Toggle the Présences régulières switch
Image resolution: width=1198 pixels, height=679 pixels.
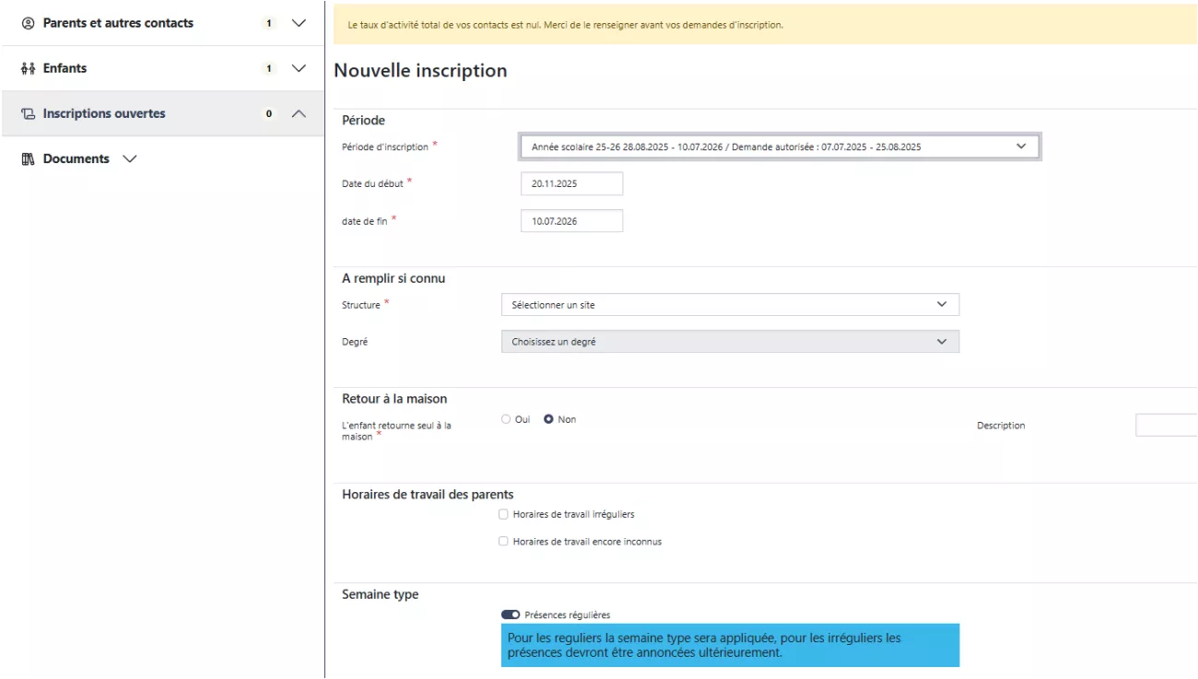tap(511, 615)
